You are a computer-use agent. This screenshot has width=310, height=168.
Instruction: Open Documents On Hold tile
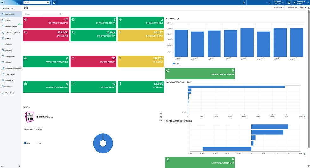(x=141, y=22)
